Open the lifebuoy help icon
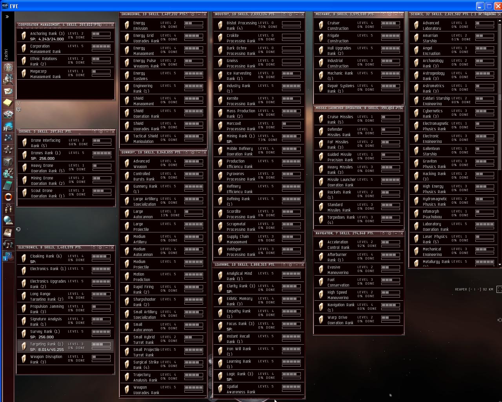502x402 pixels. [x=8, y=197]
